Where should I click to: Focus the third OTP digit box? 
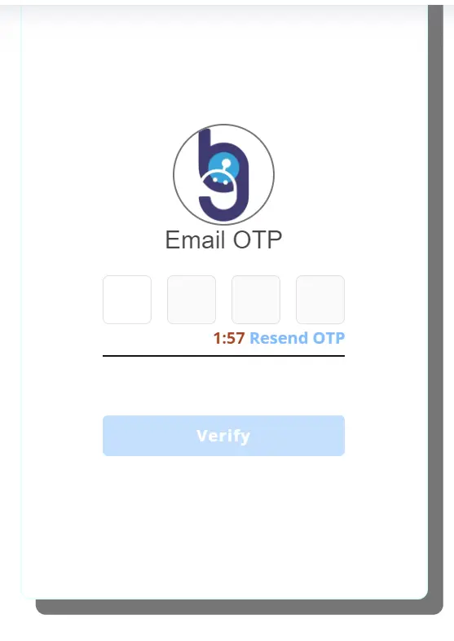point(256,300)
